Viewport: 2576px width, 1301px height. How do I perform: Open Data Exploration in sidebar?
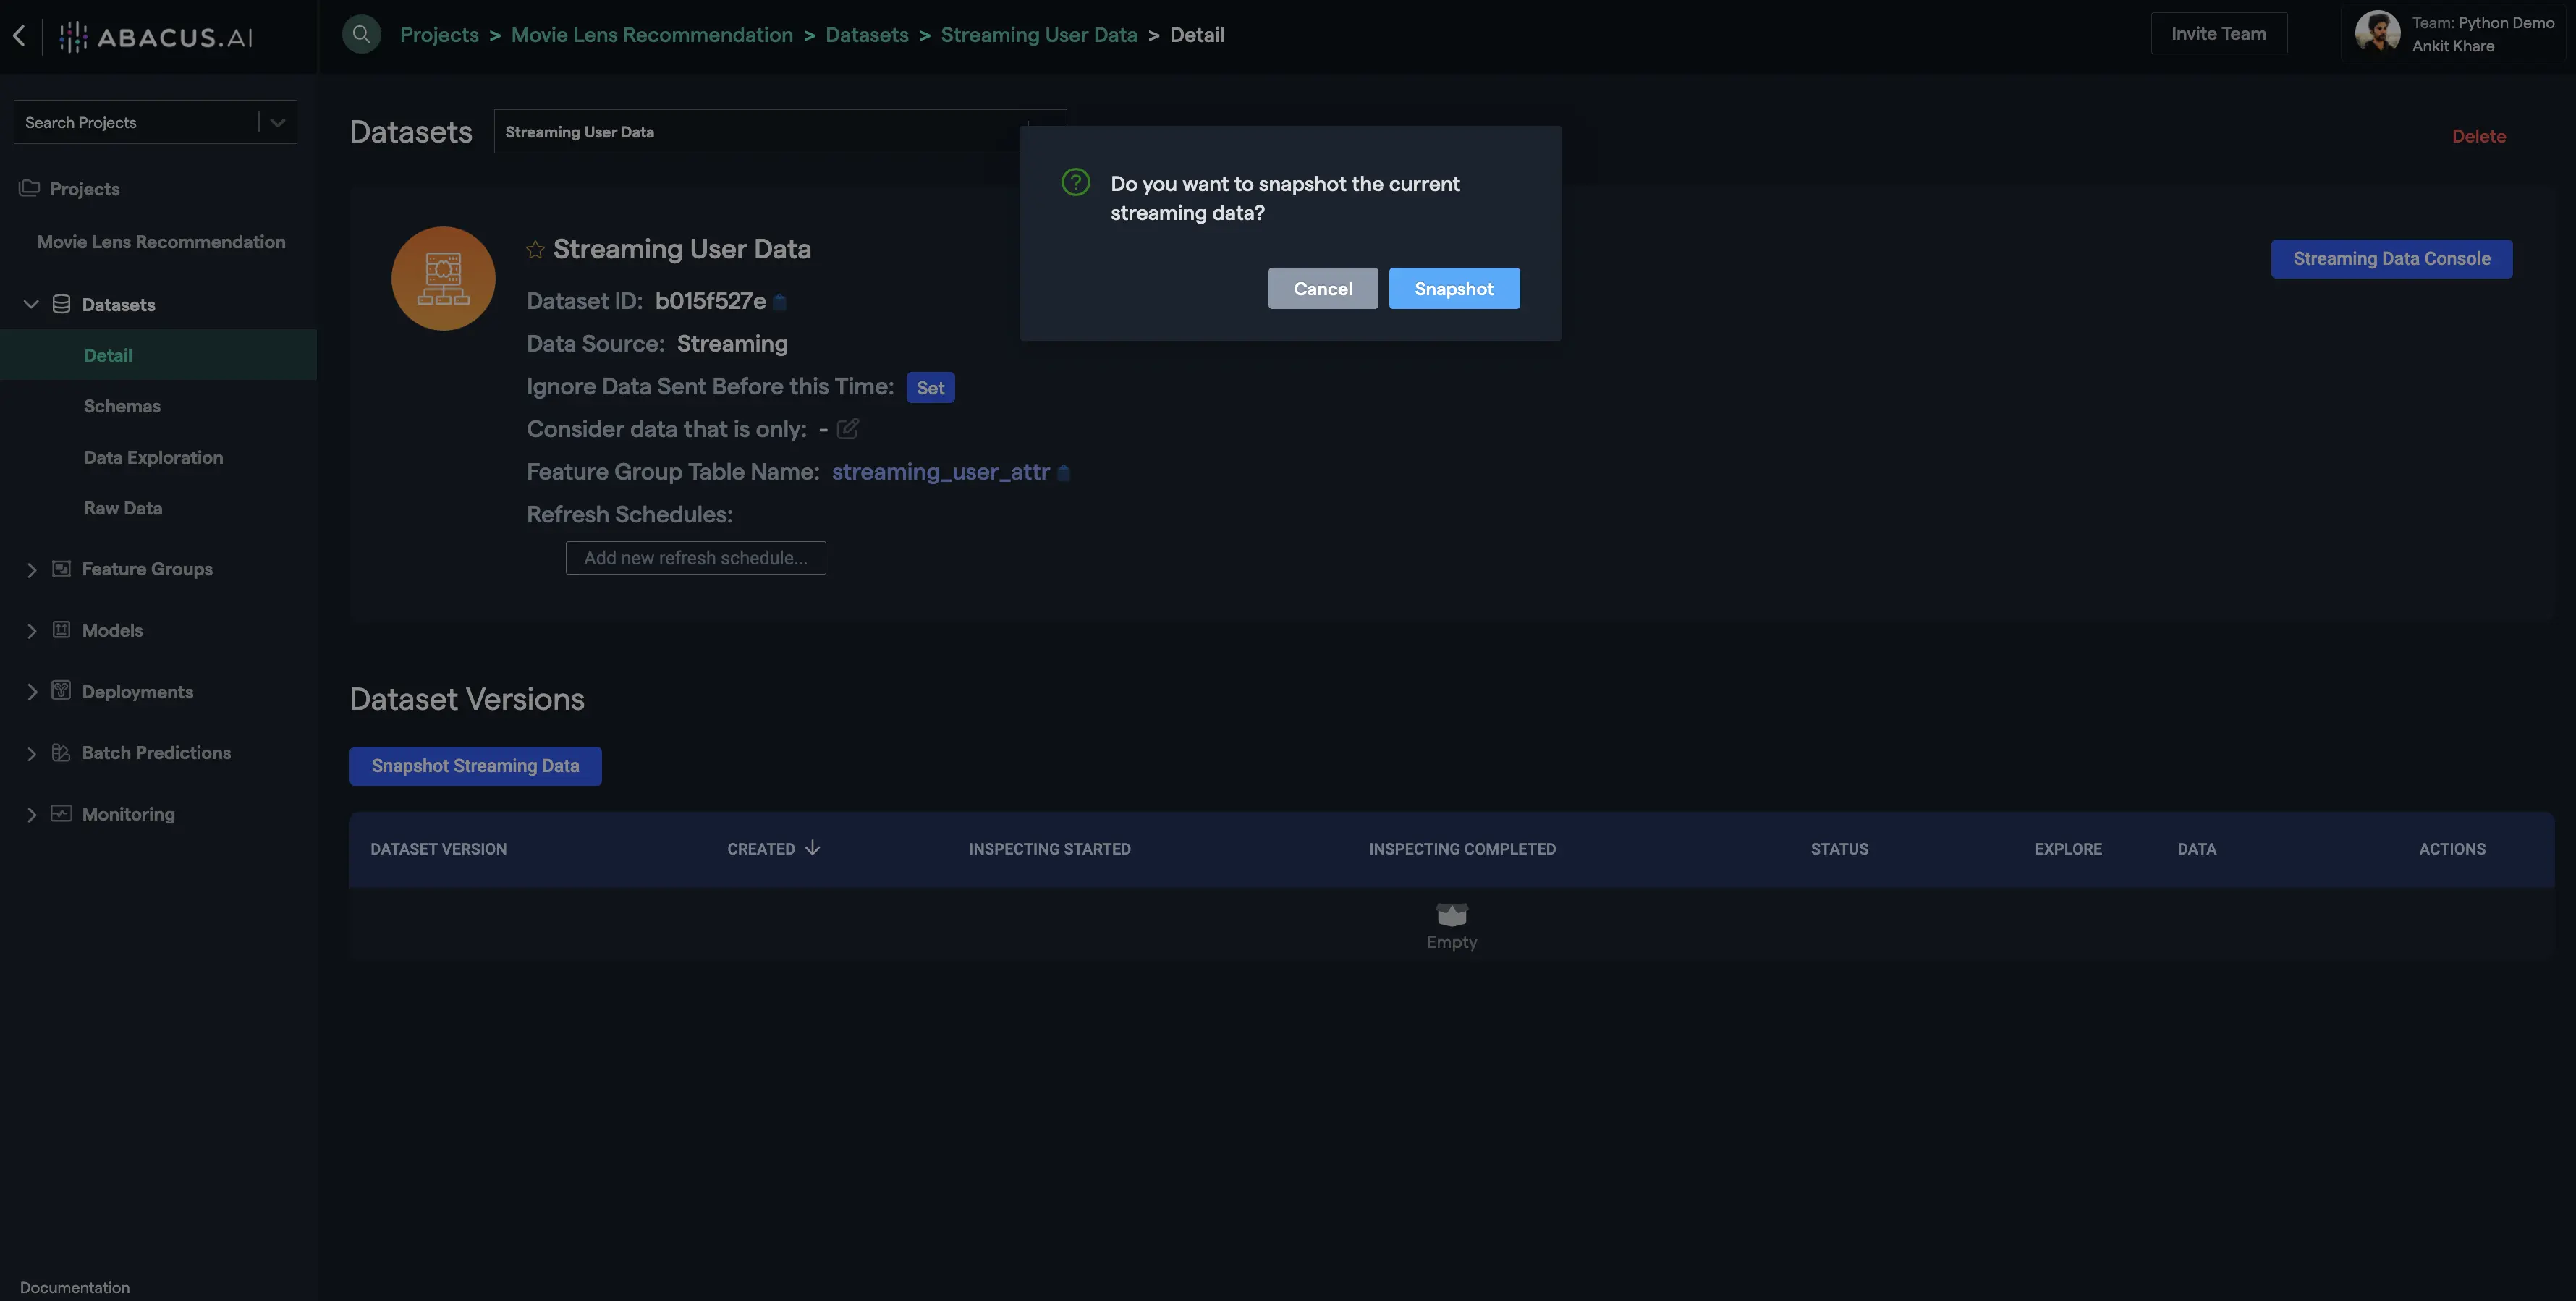point(153,457)
